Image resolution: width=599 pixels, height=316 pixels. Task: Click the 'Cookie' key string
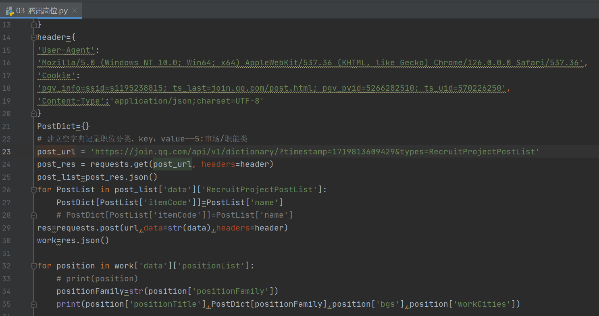click(56, 76)
